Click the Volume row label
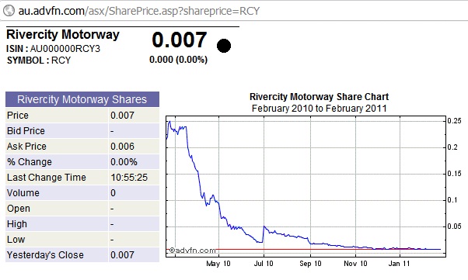 [23, 192]
